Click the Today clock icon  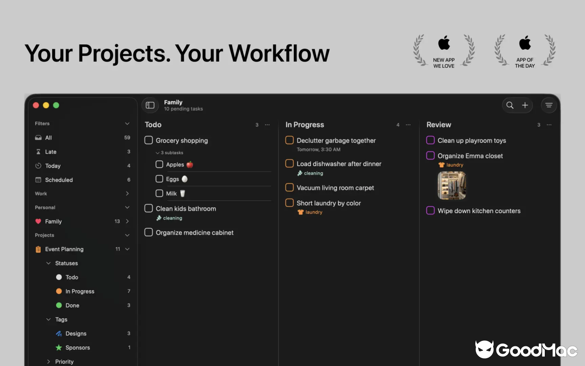(38, 166)
